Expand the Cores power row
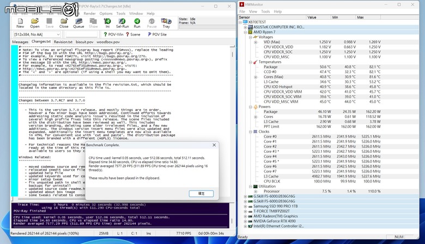Viewport: 425px width, 244px height. pyautogui.click(x=256, y=117)
